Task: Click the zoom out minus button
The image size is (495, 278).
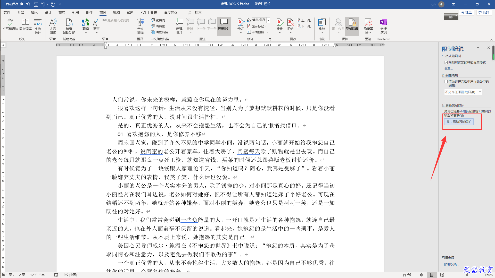Action: [x=450, y=275]
